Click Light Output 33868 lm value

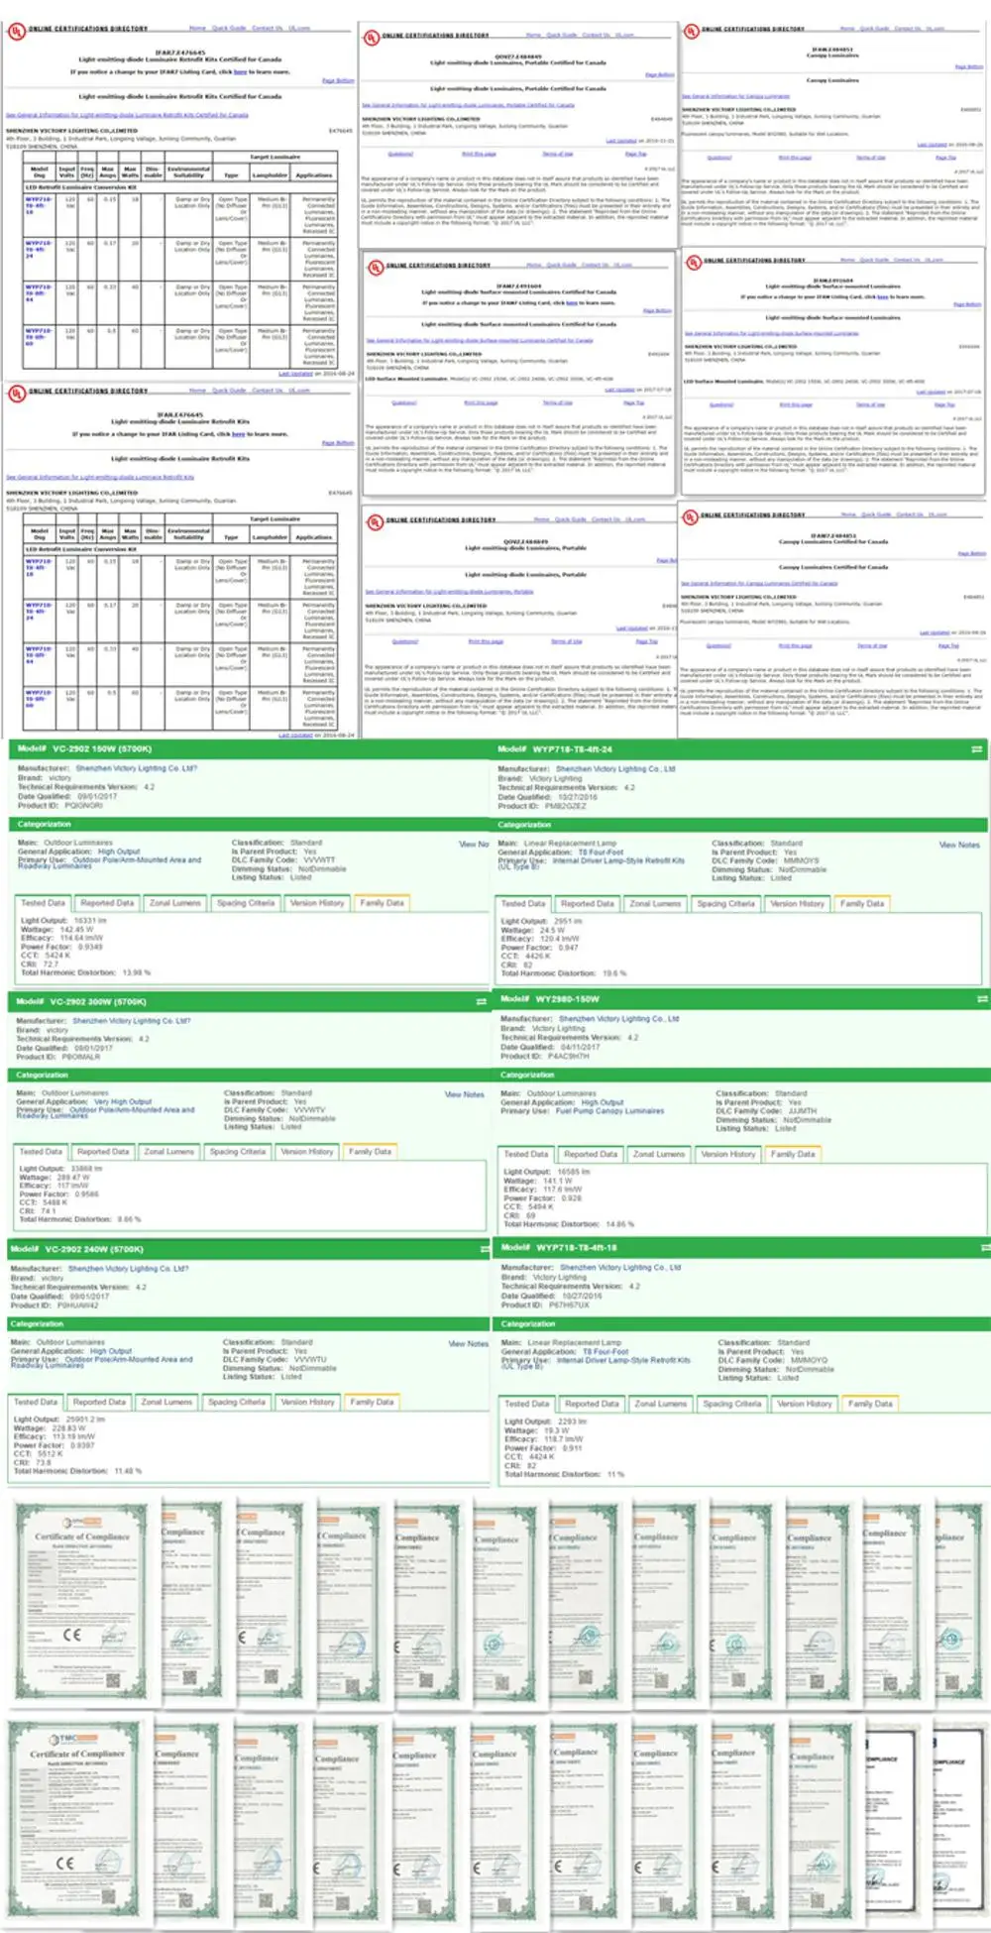(87, 1169)
